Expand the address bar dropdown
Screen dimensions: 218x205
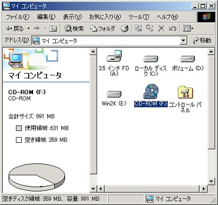183,41
